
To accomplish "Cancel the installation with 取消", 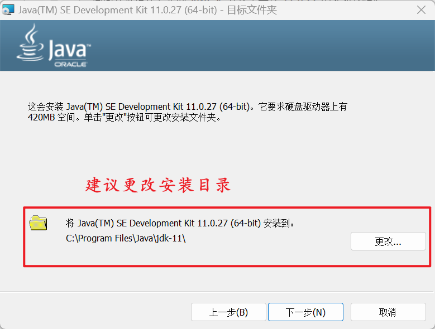I will pos(388,312).
